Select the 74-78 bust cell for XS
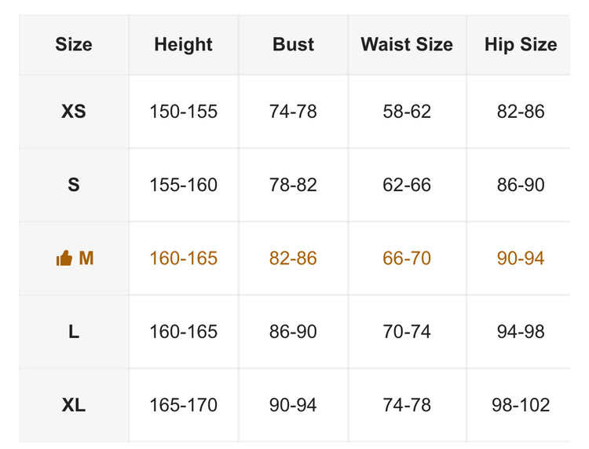Screen dimensions: 589x449 point(293,112)
